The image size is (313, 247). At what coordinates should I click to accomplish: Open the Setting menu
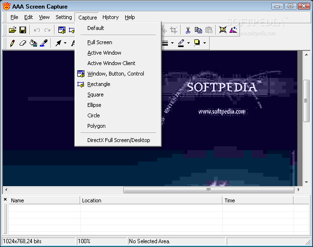pyautogui.click(x=64, y=17)
